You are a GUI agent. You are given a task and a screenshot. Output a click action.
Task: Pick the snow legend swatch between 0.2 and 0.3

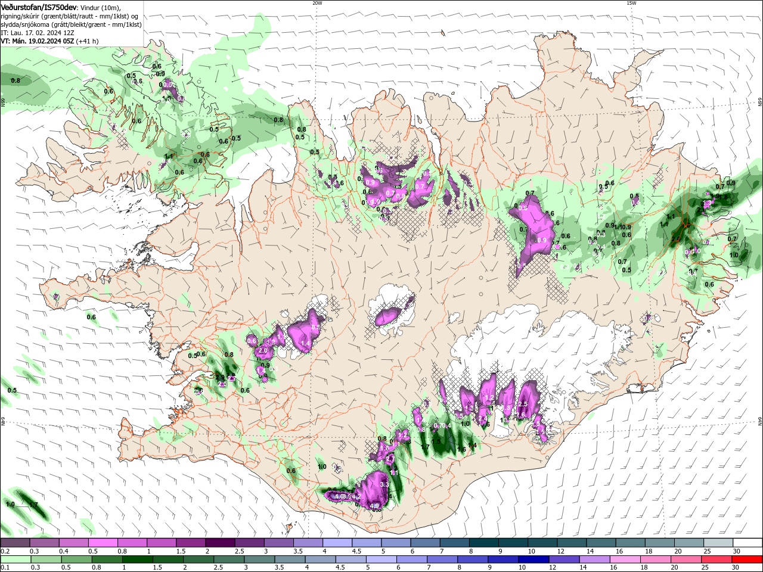pos(15,543)
